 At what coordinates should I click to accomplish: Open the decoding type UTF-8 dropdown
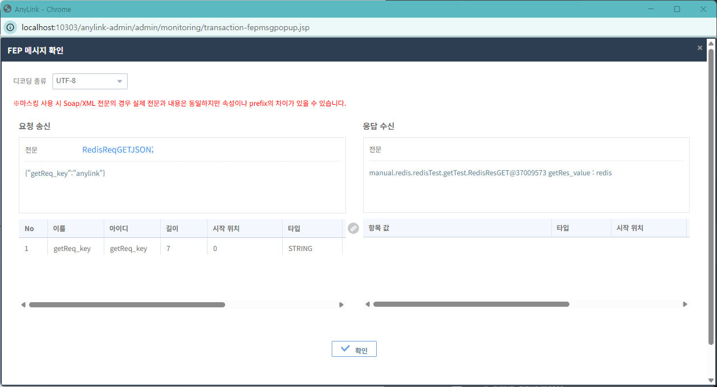tap(90, 81)
